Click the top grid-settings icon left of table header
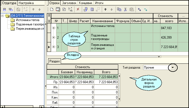Screen dimensions: 189x108 click(x=49, y=15)
